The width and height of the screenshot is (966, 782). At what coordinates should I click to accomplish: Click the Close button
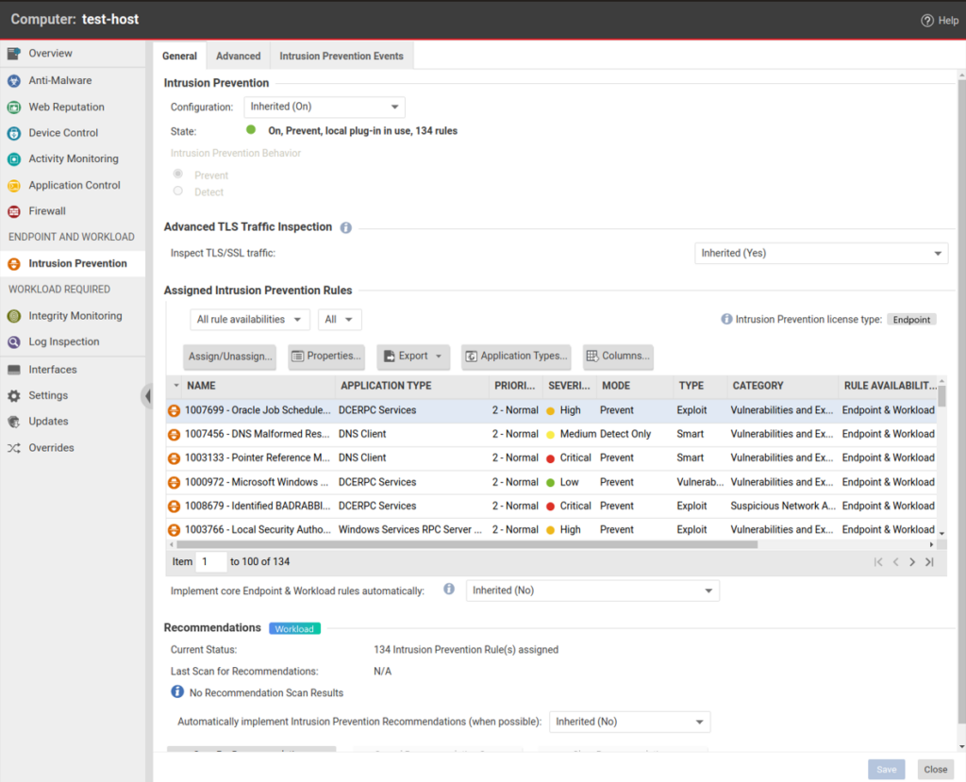935,769
